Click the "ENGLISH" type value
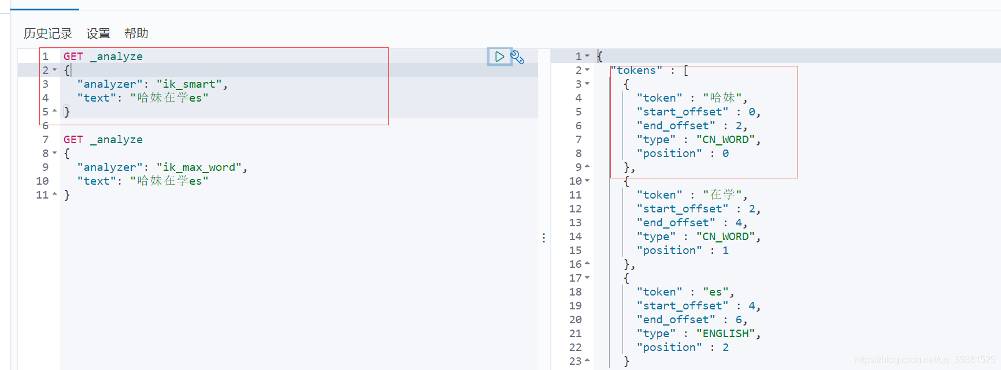The height and width of the screenshot is (370, 1001). (725, 334)
